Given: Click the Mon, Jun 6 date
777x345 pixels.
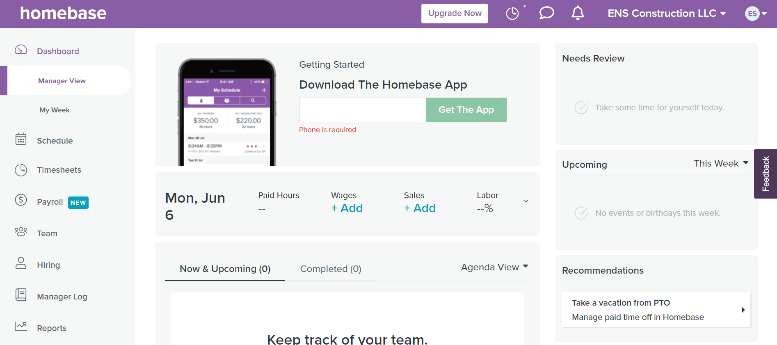Looking at the screenshot, I should click(195, 206).
